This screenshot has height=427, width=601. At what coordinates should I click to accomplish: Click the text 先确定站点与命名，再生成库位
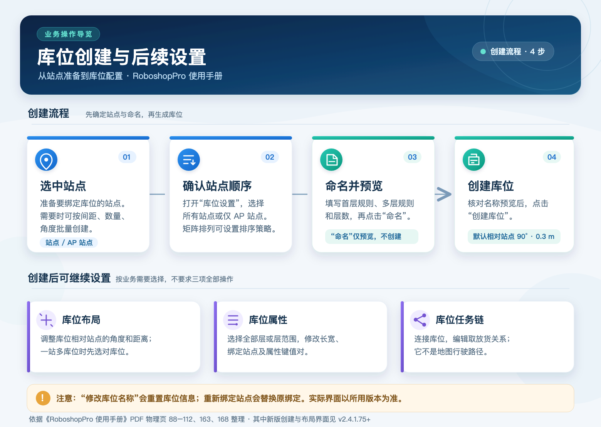[134, 115]
